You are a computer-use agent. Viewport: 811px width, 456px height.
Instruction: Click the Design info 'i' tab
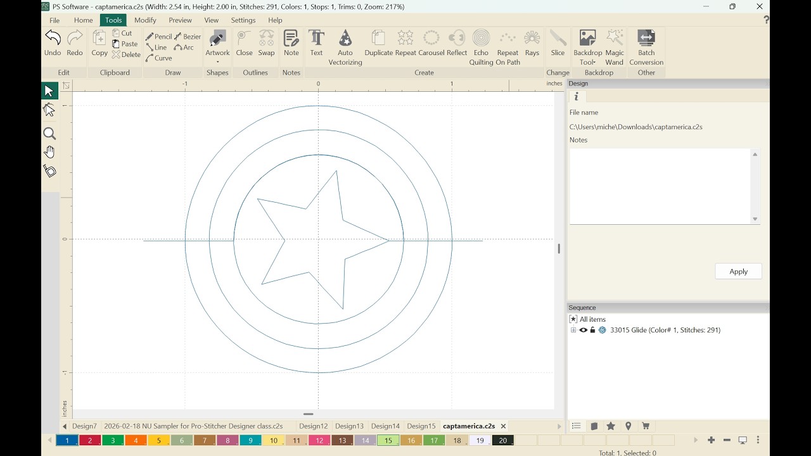(577, 96)
